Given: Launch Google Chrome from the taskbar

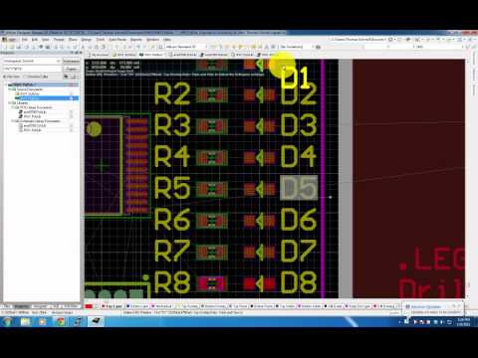Looking at the screenshot, I should coord(61,321).
